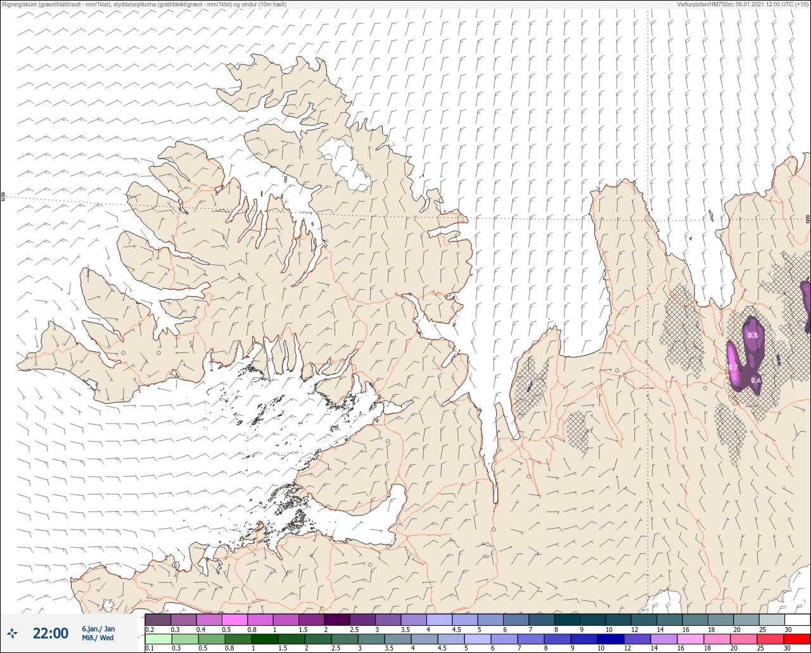This screenshot has width=811, height=653.
Task: Click the 'N99' latitude label on the left edge
Action: click(x=3, y=197)
